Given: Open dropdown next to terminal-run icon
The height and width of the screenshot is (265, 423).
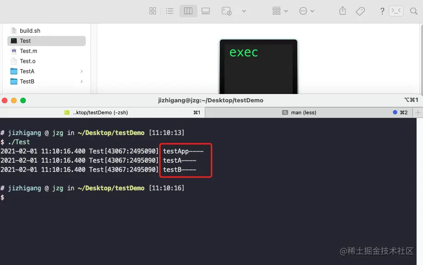Looking at the screenshot, I should click(244, 11).
